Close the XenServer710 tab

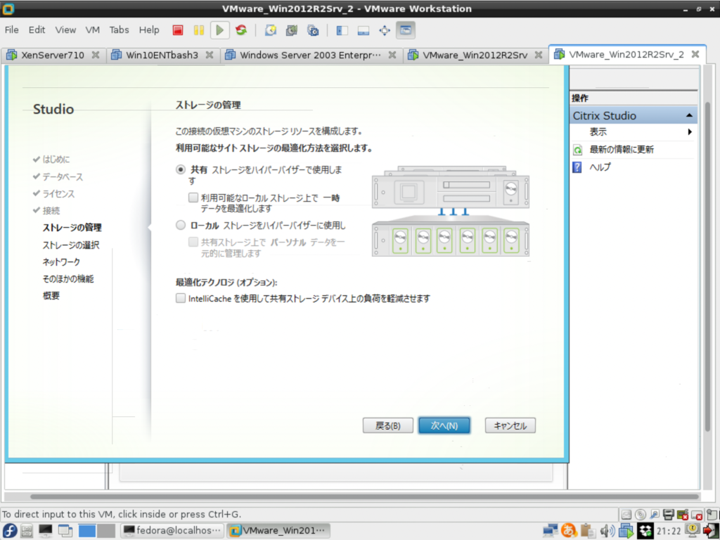[x=96, y=55]
